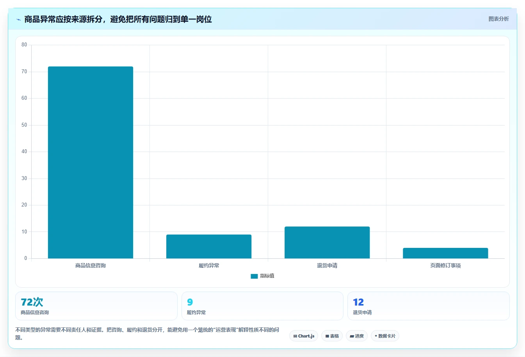Click the 数据卡片 tag chip
Viewport: 525px width, 357px height.
click(385, 336)
